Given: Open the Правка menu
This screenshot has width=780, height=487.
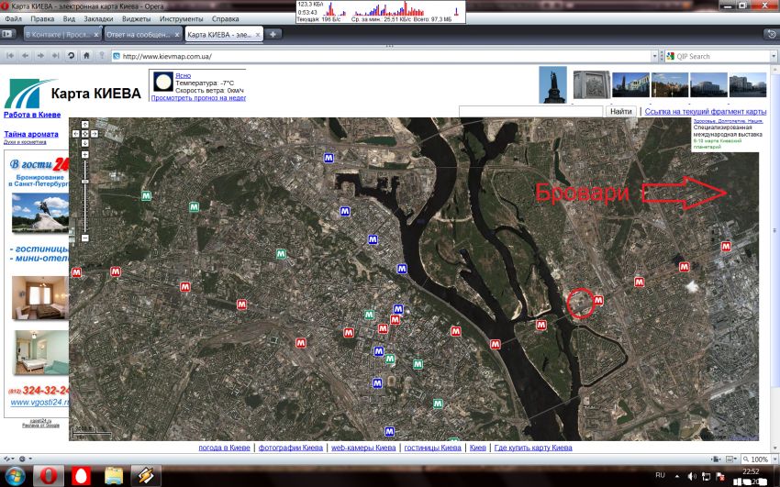Looking at the screenshot, I should pyautogui.click(x=42, y=19).
